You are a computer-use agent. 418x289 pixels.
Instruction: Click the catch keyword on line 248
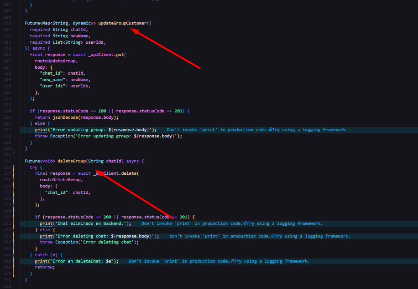pyautogui.click(x=42, y=255)
